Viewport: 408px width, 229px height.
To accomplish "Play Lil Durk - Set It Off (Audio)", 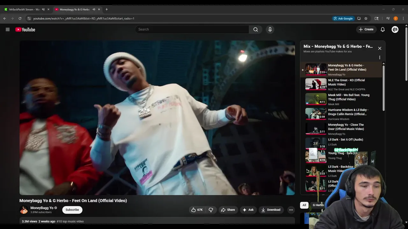I will click(x=341, y=144).
